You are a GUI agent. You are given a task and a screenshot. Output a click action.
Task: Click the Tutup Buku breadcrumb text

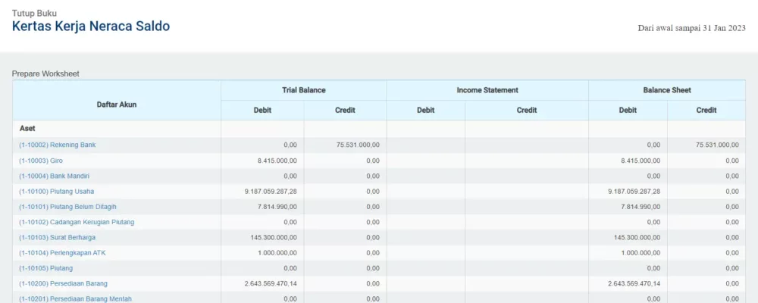pyautogui.click(x=34, y=14)
